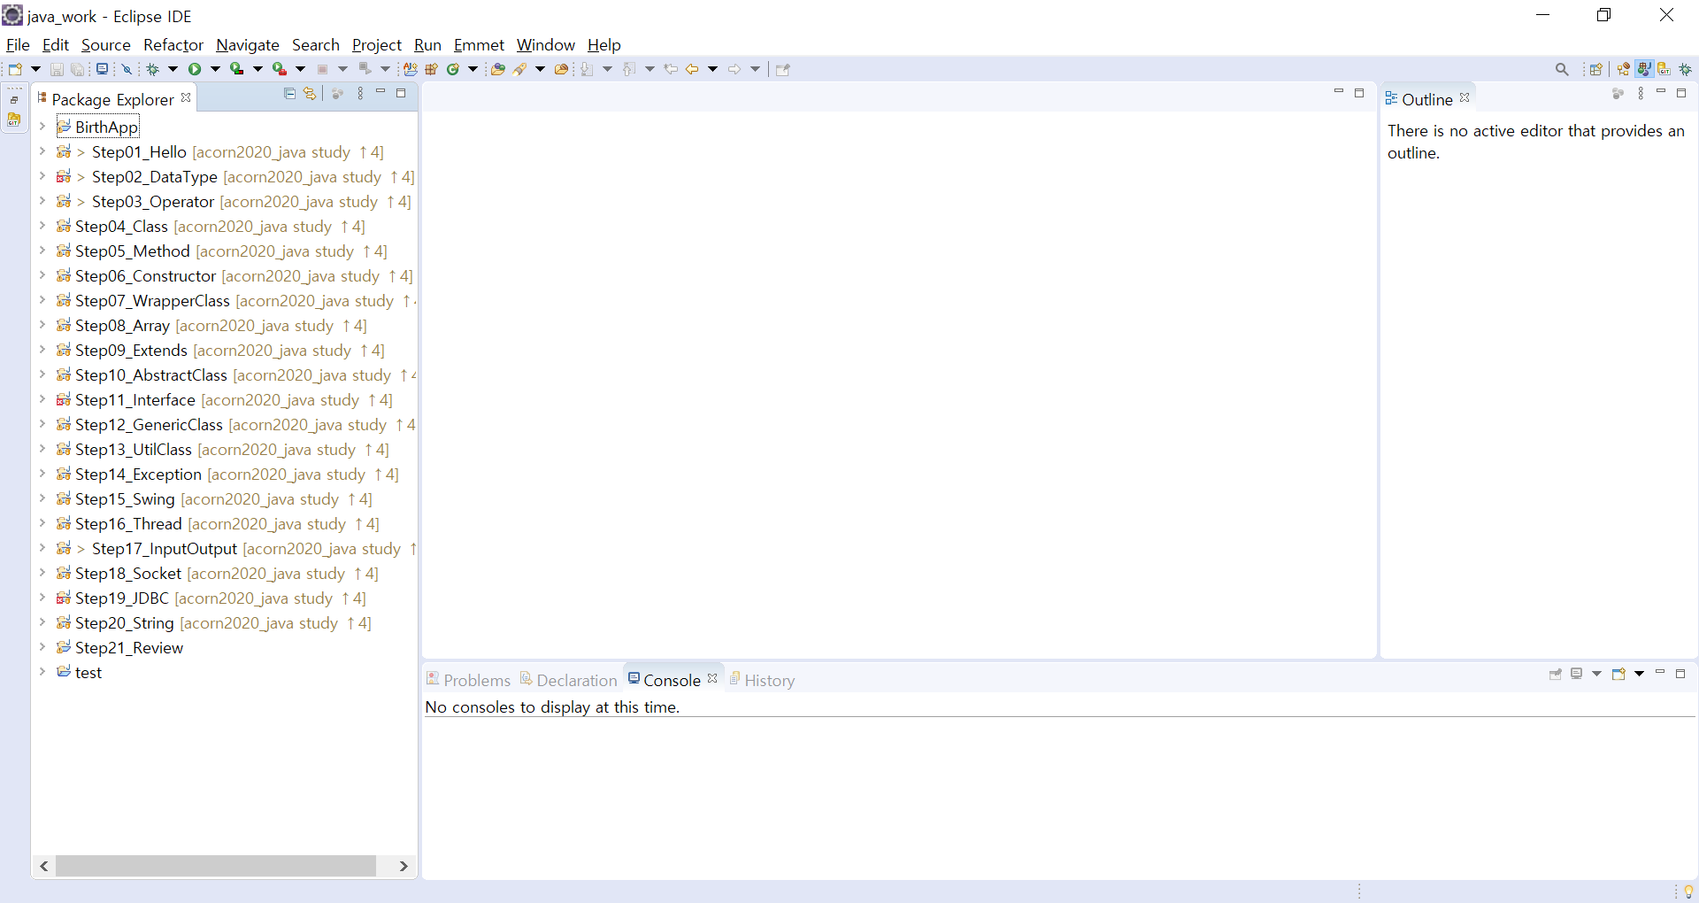Viewport: 1699px width, 903px height.
Task: Click the Open Perspective icon
Action: 1596,69
